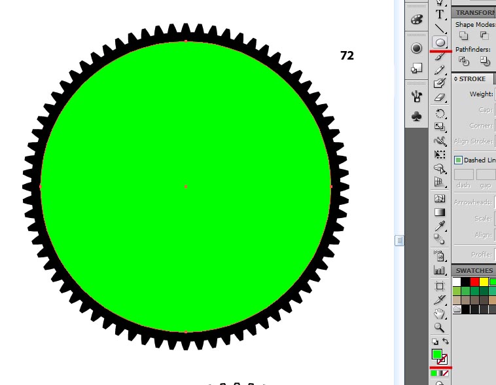This screenshot has height=385, width=496.
Task: Pick the black swatch in top row
Action: click(466, 282)
